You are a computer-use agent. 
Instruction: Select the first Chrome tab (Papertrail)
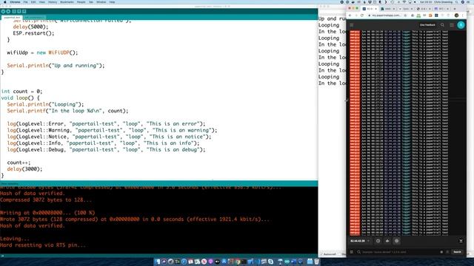tap(370, 9)
